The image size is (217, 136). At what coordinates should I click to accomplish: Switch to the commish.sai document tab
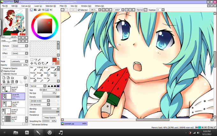(x=74, y=124)
